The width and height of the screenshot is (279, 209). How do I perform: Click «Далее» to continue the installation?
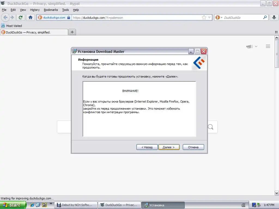[169, 147]
